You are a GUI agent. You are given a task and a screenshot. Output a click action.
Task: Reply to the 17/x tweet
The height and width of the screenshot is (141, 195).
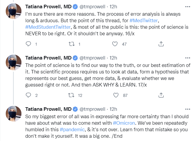[x=29, y=95]
